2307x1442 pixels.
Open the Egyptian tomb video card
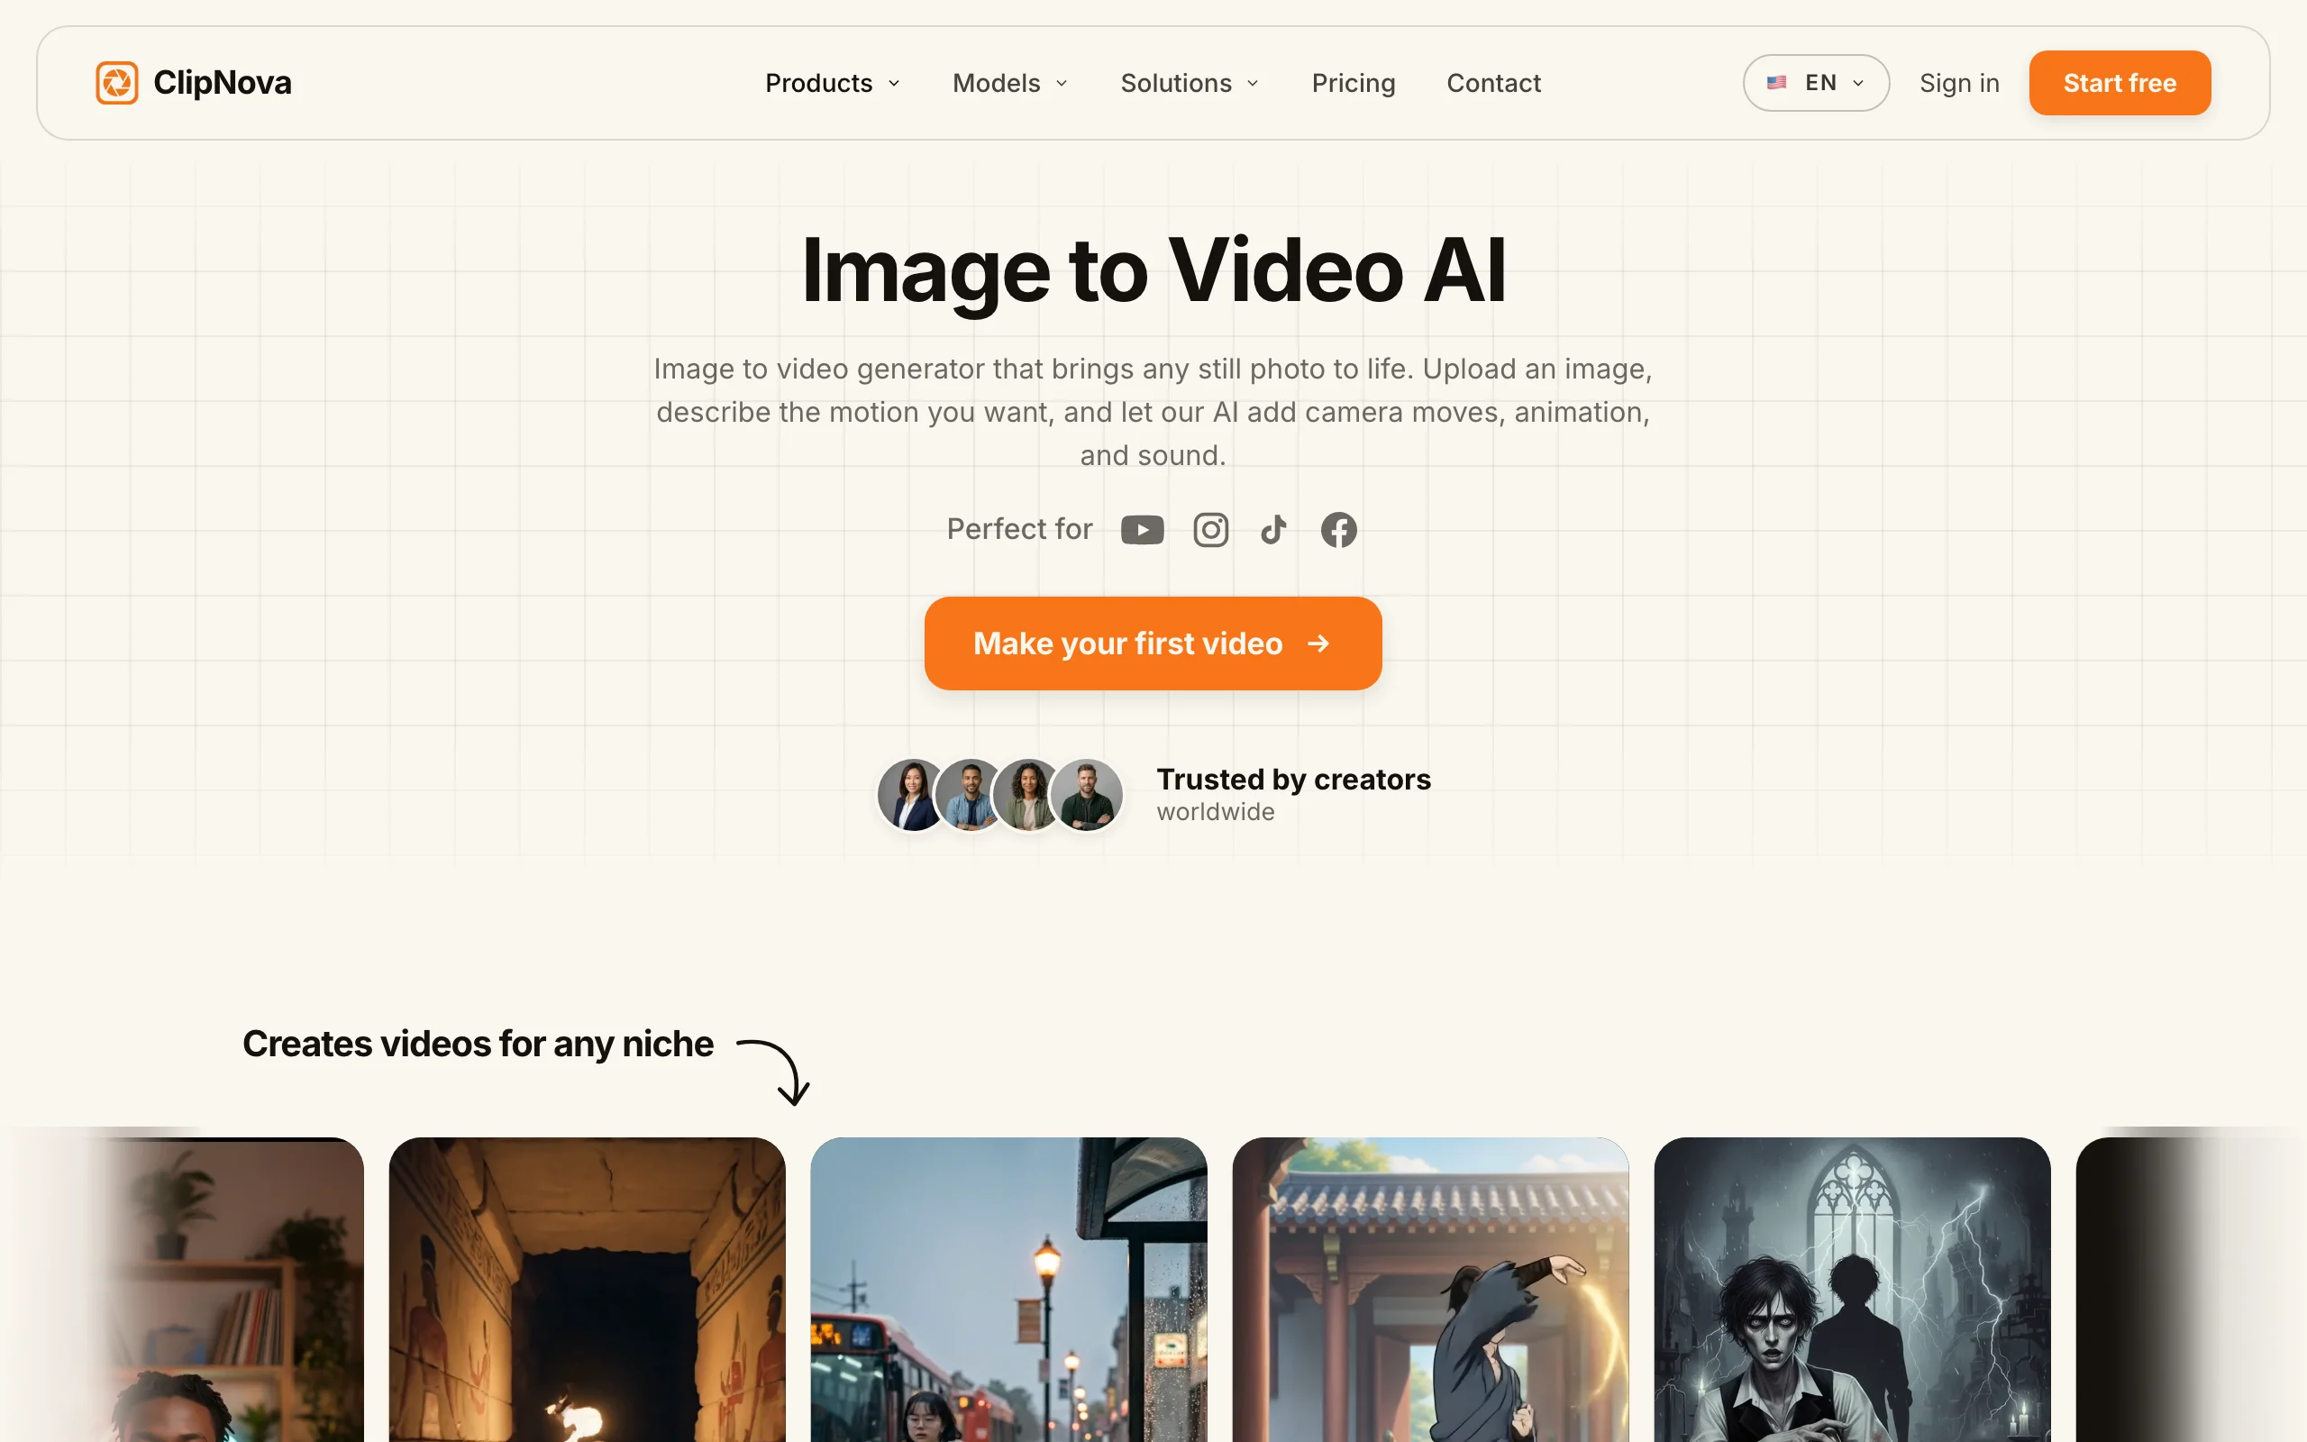point(588,1290)
